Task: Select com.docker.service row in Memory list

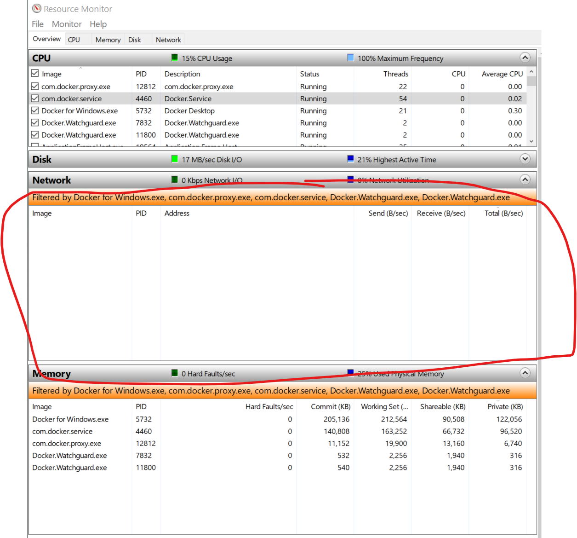Action: [278, 431]
